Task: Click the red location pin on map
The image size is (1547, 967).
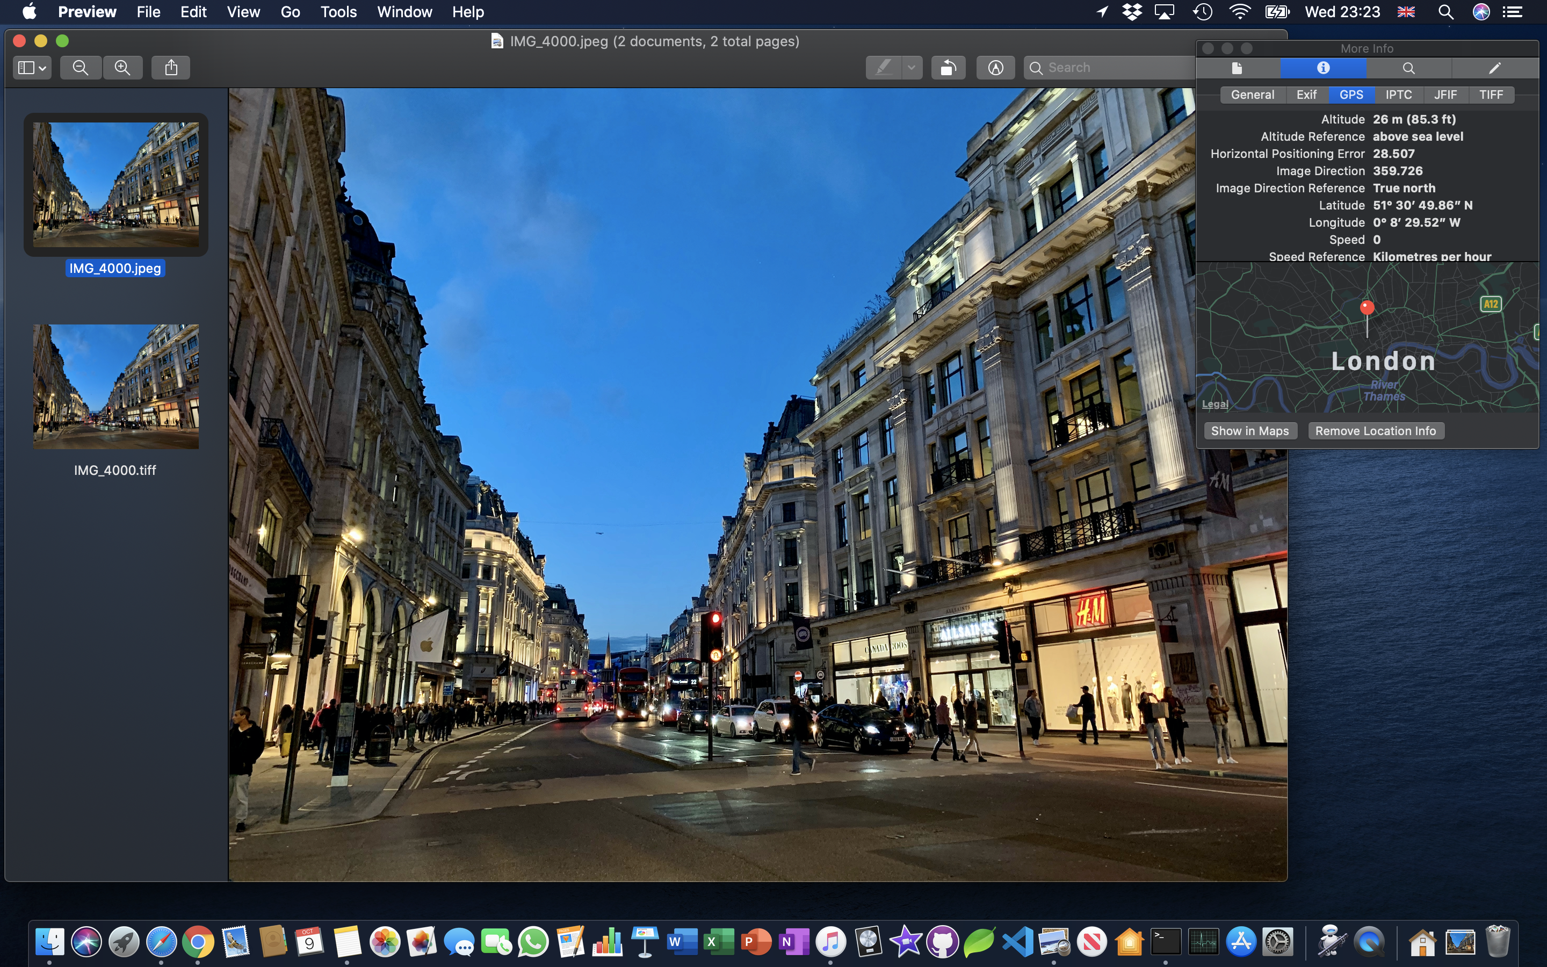Action: (1367, 308)
